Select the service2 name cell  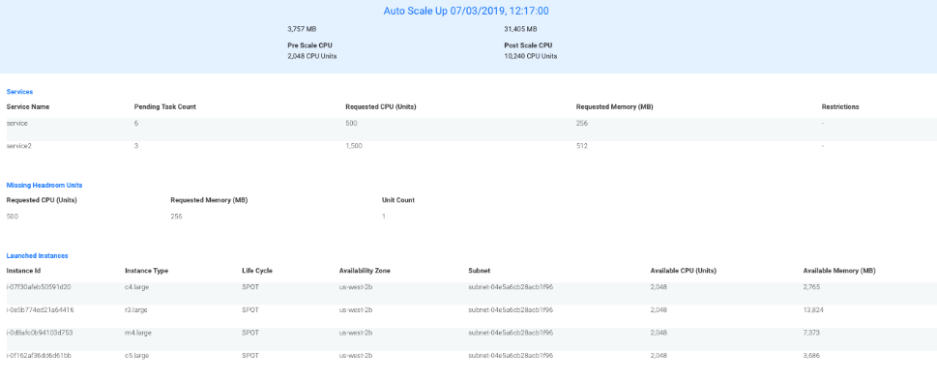[x=19, y=146]
